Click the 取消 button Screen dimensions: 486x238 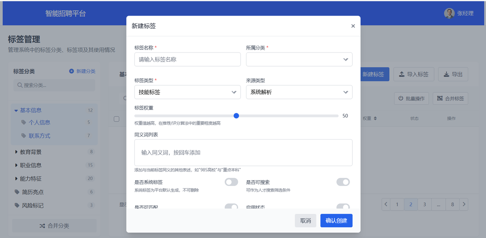305,221
